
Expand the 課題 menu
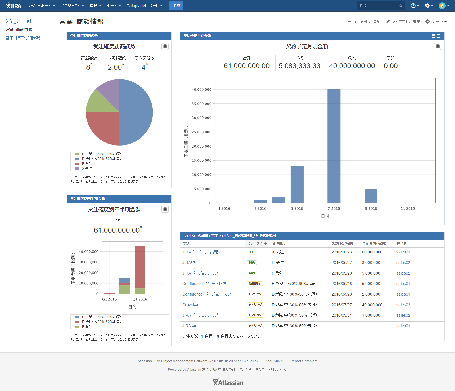pyautogui.click(x=95, y=6)
